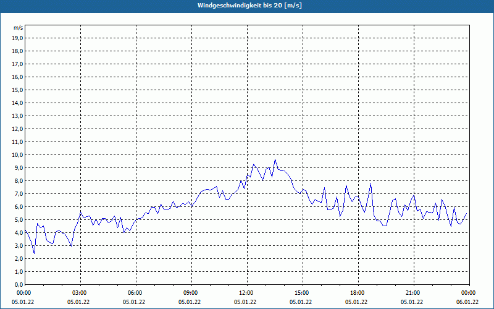Pick the '14,0' y-axis label

tap(18, 103)
